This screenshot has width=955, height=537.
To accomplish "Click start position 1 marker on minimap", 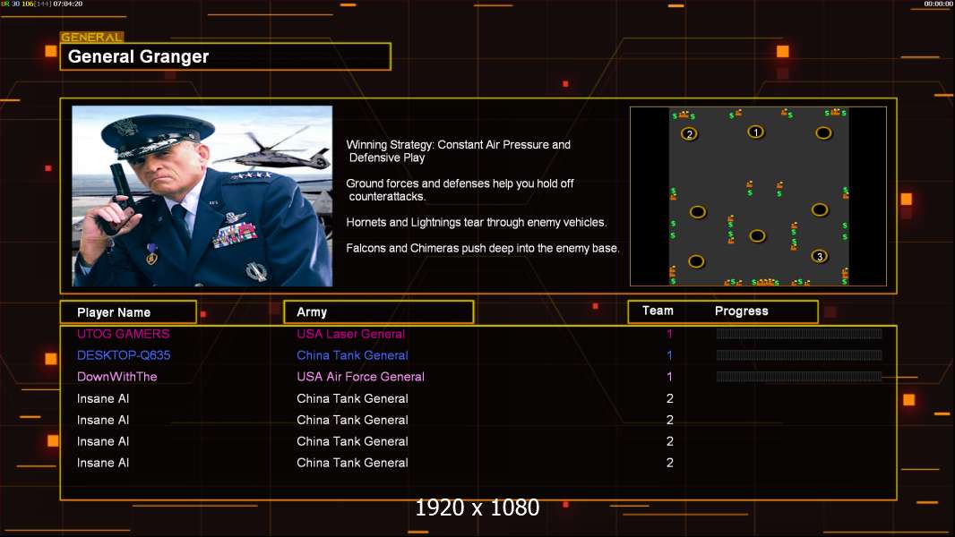I will click(755, 132).
